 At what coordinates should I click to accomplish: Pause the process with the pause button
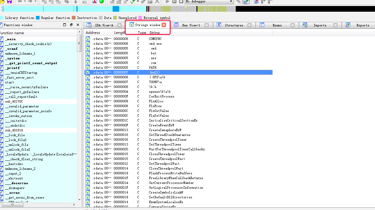coord(174,1)
